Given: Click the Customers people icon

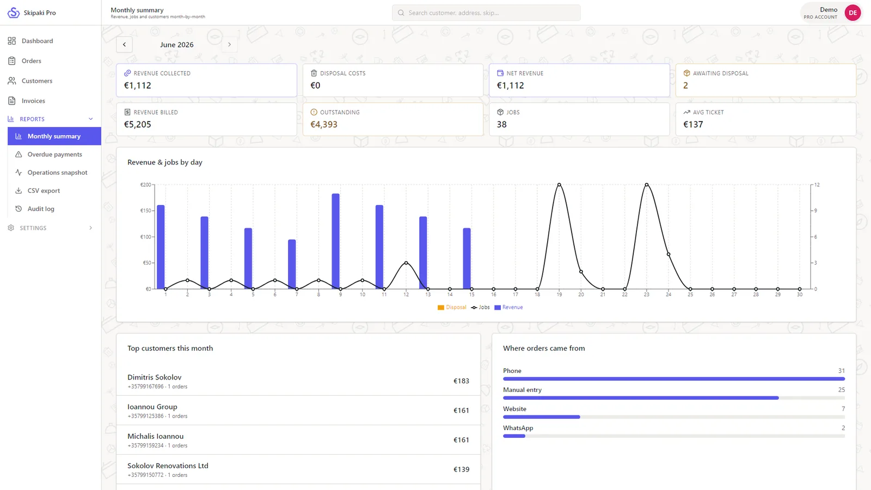Looking at the screenshot, I should 12,81.
